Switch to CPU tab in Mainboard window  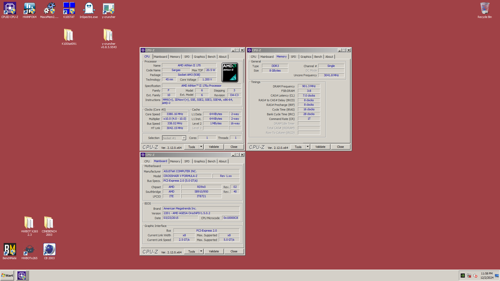coord(147,161)
